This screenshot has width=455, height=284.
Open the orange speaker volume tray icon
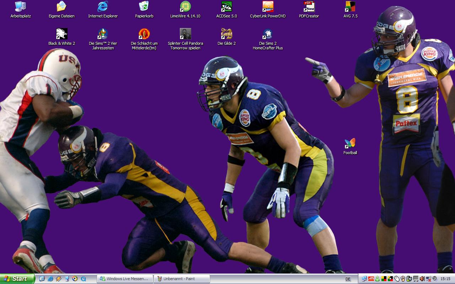[x=422, y=279]
